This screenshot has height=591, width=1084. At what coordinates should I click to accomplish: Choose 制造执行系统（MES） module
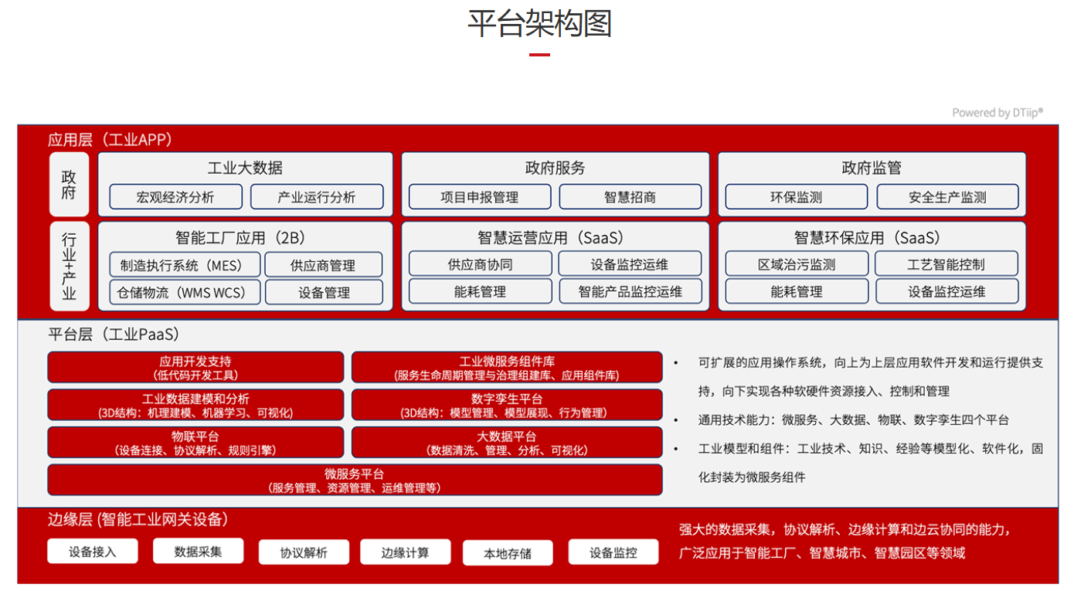tap(185, 265)
